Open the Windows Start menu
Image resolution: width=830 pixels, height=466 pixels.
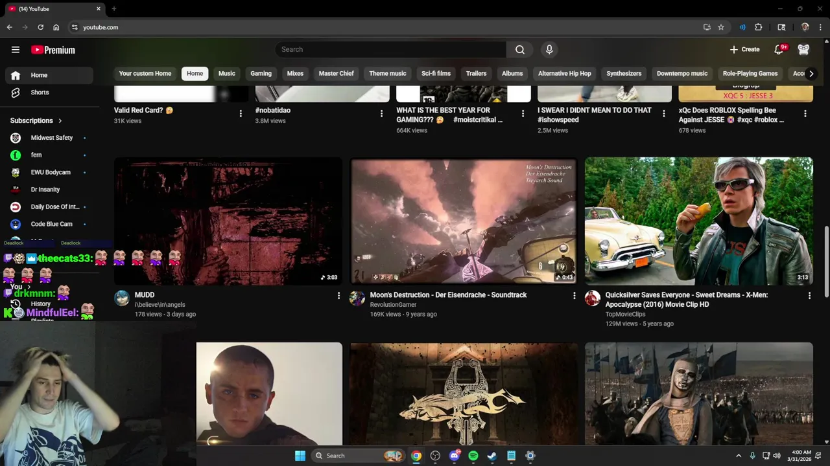pos(300,456)
